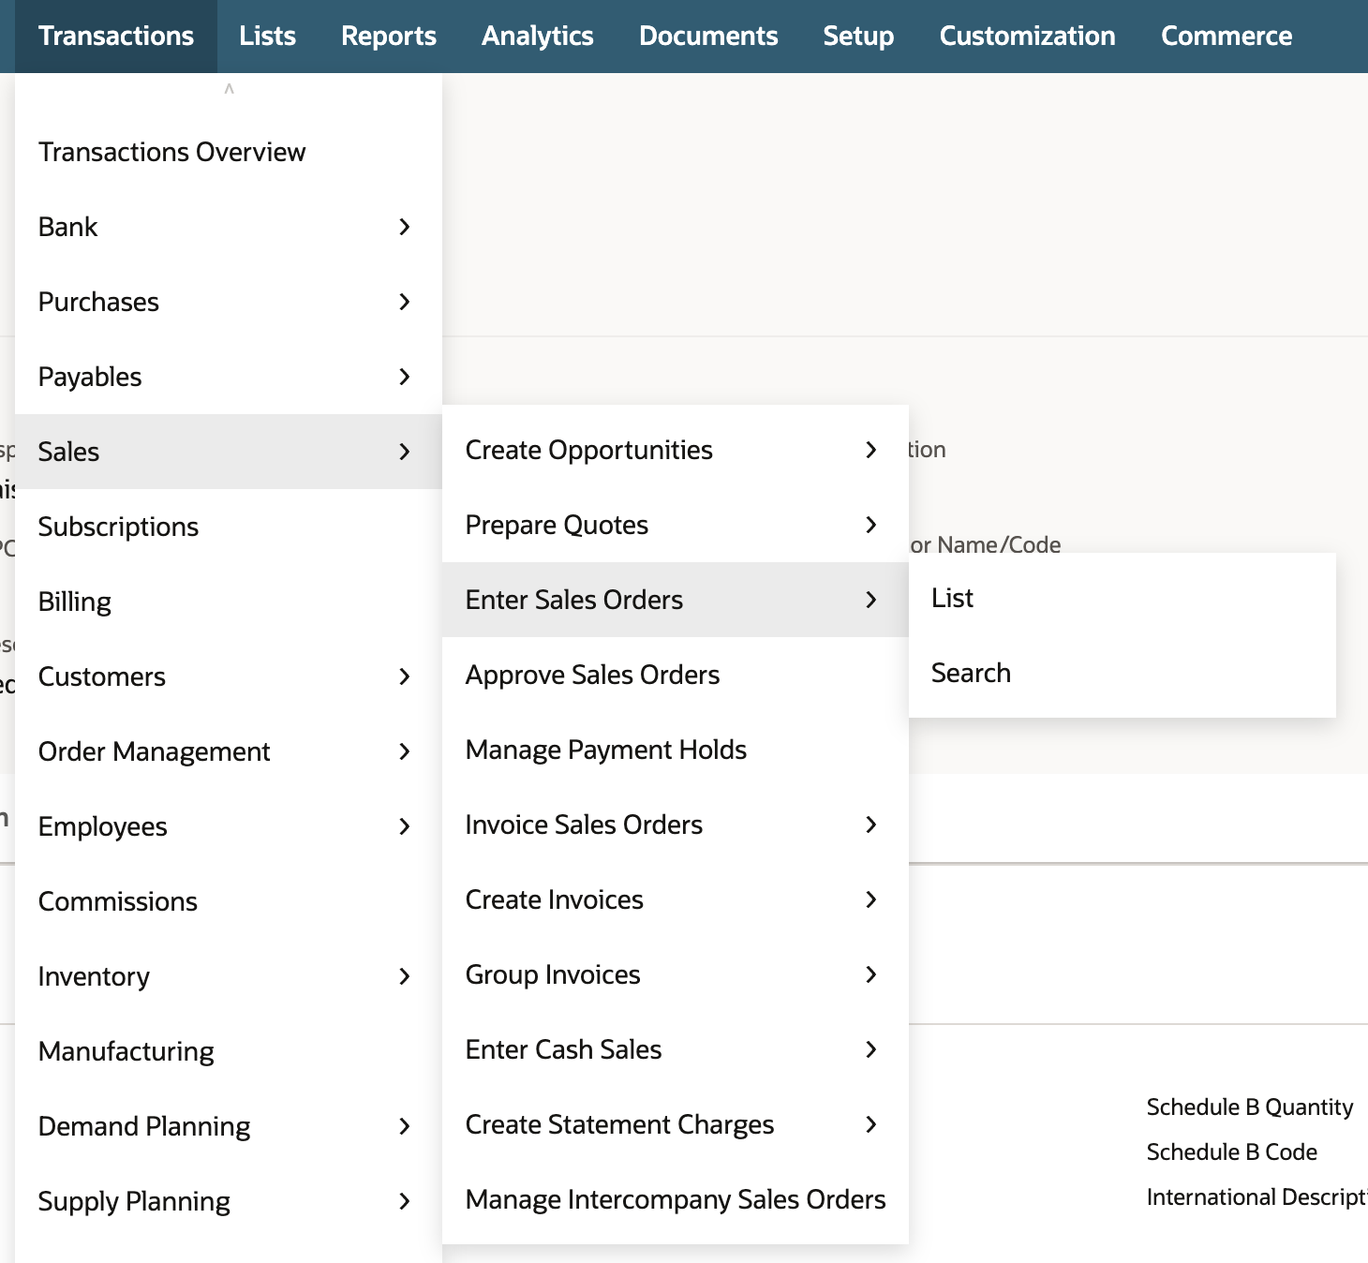Viewport: 1368px width, 1263px height.
Task: Open the Analytics menu
Action: click(x=538, y=37)
